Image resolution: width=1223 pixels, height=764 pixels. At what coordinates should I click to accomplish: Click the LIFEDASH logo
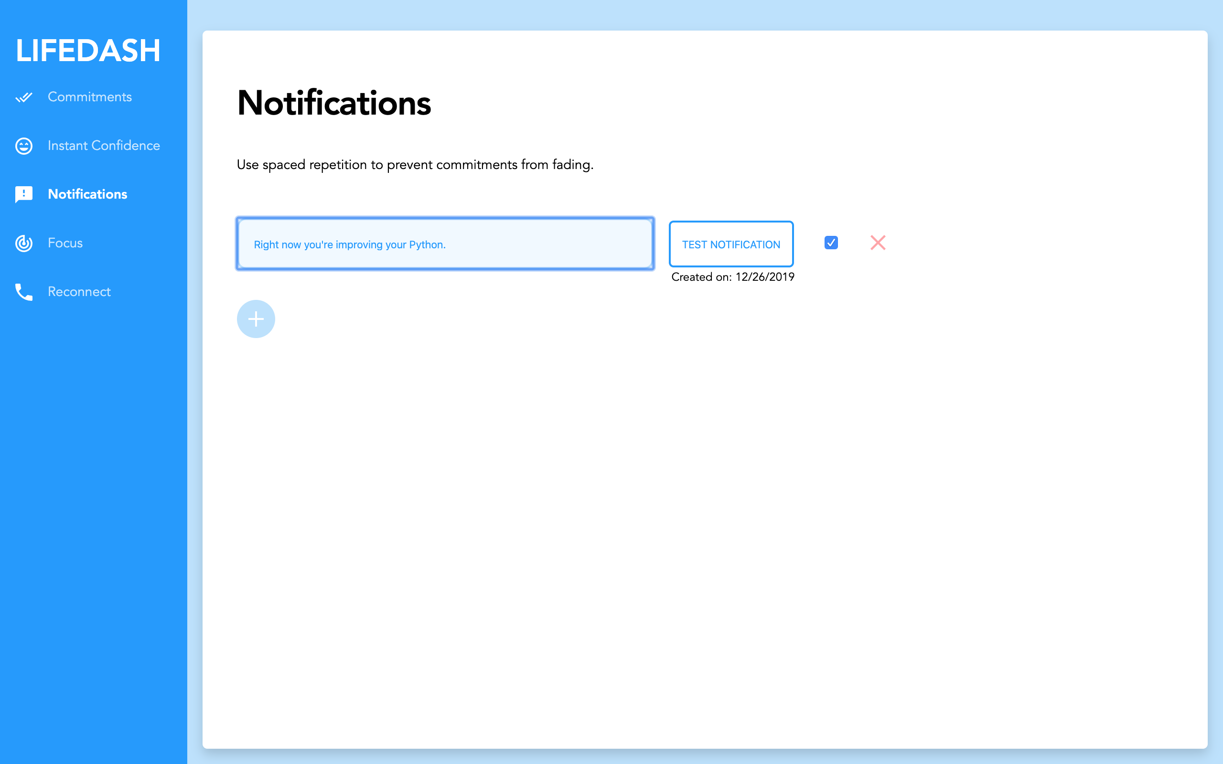coord(88,51)
